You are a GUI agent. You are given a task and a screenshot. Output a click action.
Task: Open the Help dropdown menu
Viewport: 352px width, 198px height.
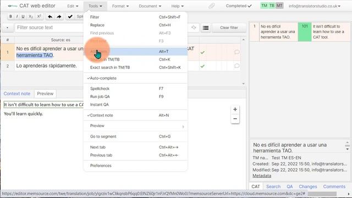point(178,6)
